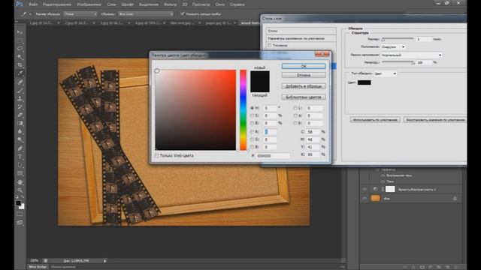Viewport: 481px width, 270px height.
Task: Open the Режим наложения dropdown
Action: [412, 55]
